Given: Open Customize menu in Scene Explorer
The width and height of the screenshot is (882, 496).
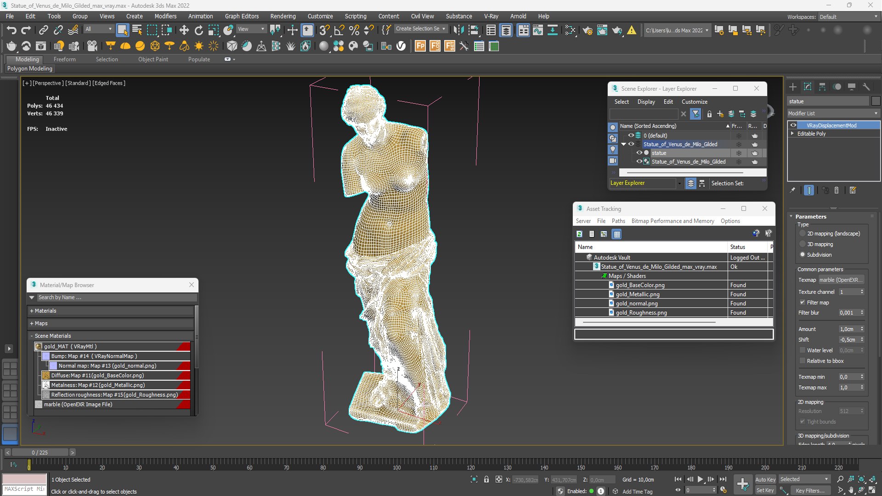Looking at the screenshot, I should pyautogui.click(x=694, y=102).
